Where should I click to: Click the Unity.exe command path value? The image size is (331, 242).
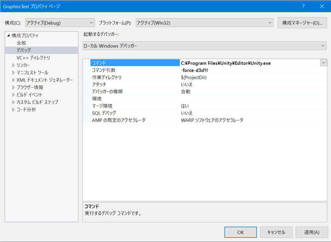click(226, 63)
